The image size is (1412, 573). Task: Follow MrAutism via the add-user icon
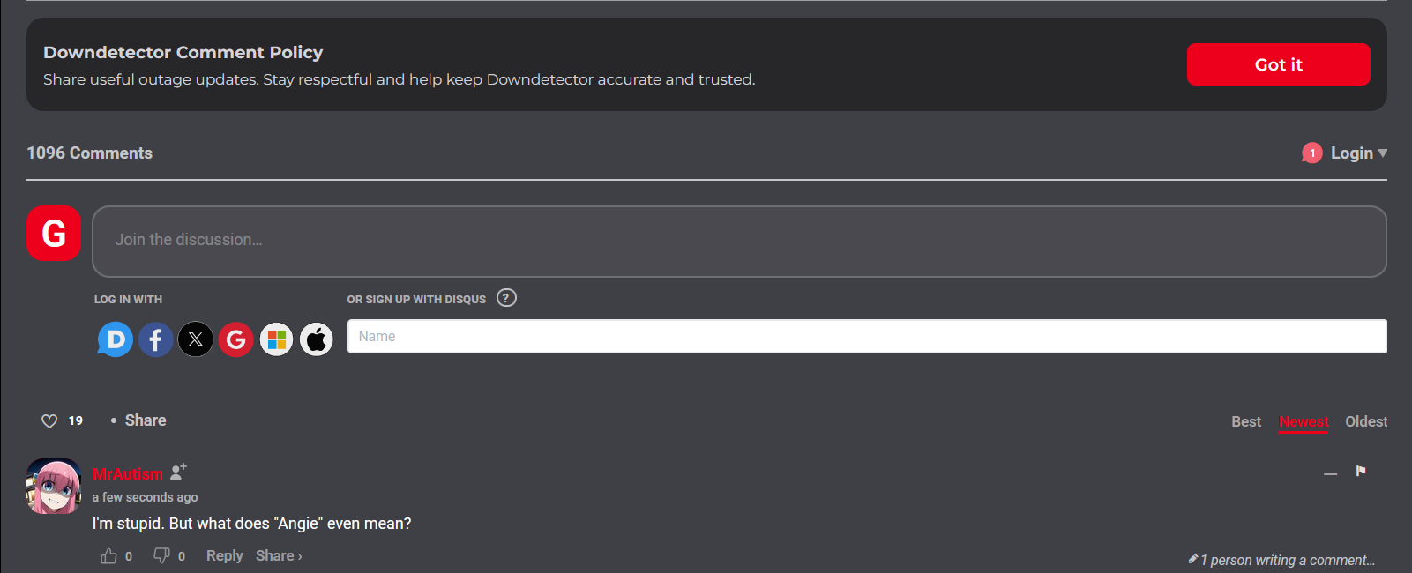178,472
